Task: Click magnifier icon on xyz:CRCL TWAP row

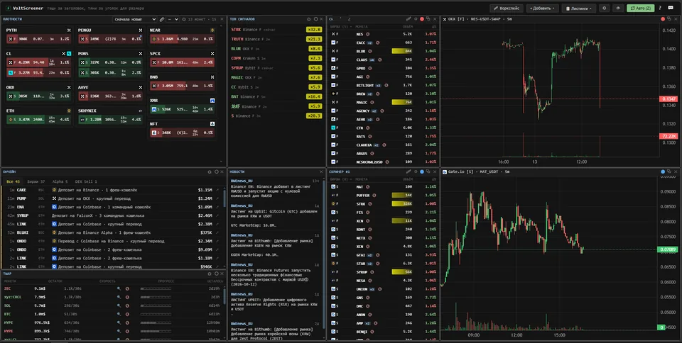Action: (x=119, y=297)
